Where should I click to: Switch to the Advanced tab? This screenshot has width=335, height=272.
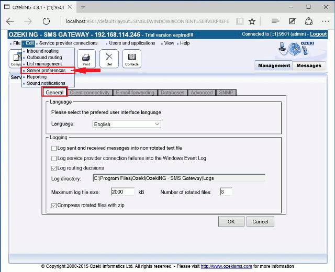coord(202,93)
